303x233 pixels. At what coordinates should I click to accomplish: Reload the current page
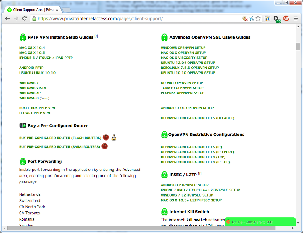point(25,19)
